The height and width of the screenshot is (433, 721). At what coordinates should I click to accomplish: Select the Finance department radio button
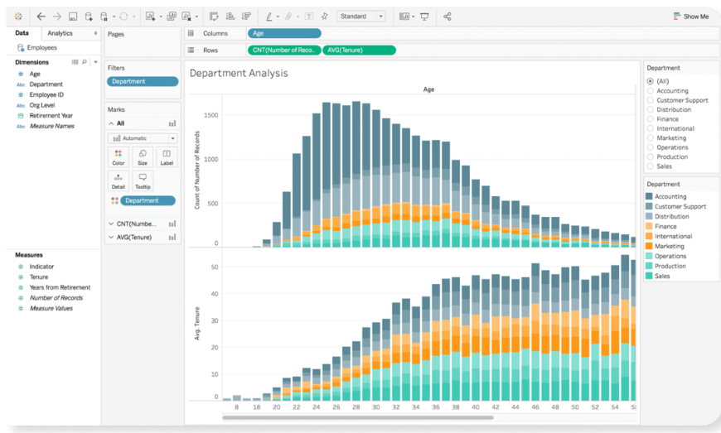click(x=651, y=119)
